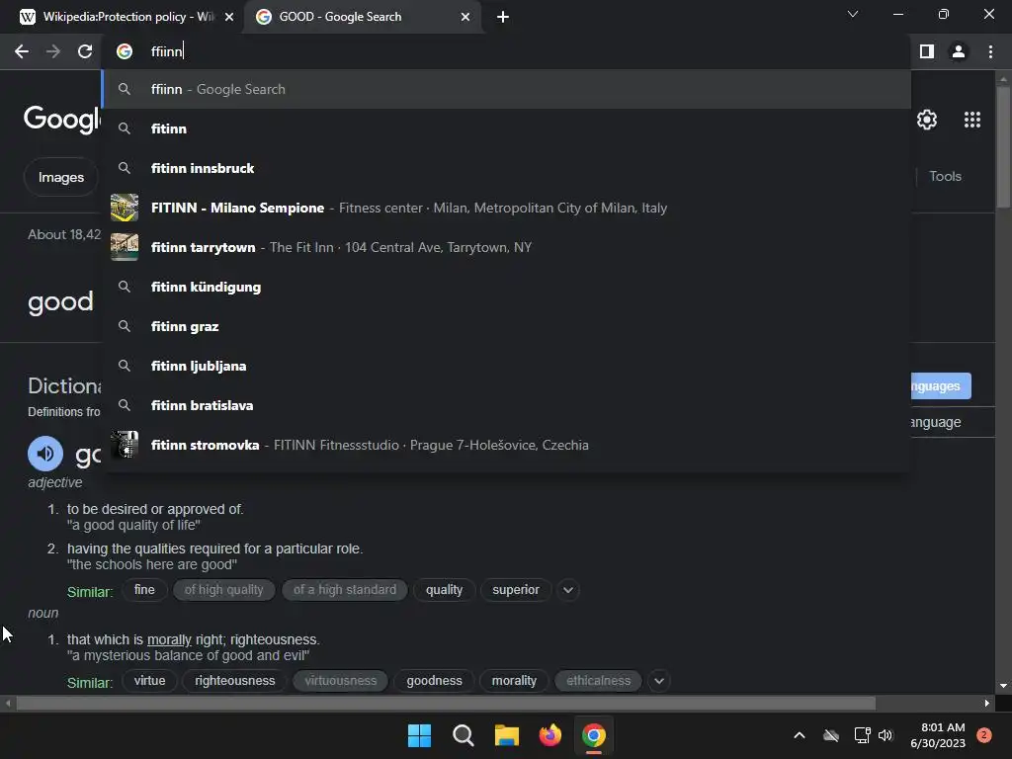Click the horizontal scrollbar right arrow
The image size is (1012, 759).
(987, 703)
